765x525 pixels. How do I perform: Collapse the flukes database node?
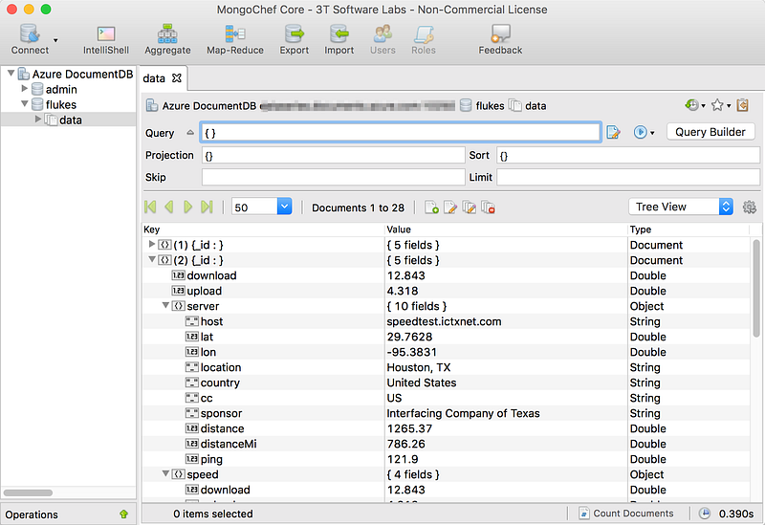25,104
